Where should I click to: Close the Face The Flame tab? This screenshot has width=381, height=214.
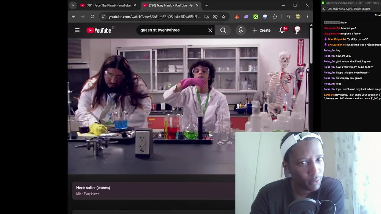click(135, 5)
